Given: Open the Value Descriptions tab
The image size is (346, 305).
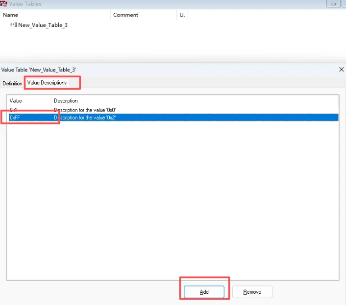Looking at the screenshot, I should (47, 83).
